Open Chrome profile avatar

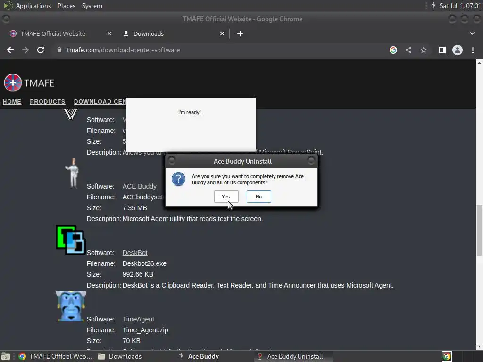click(458, 50)
